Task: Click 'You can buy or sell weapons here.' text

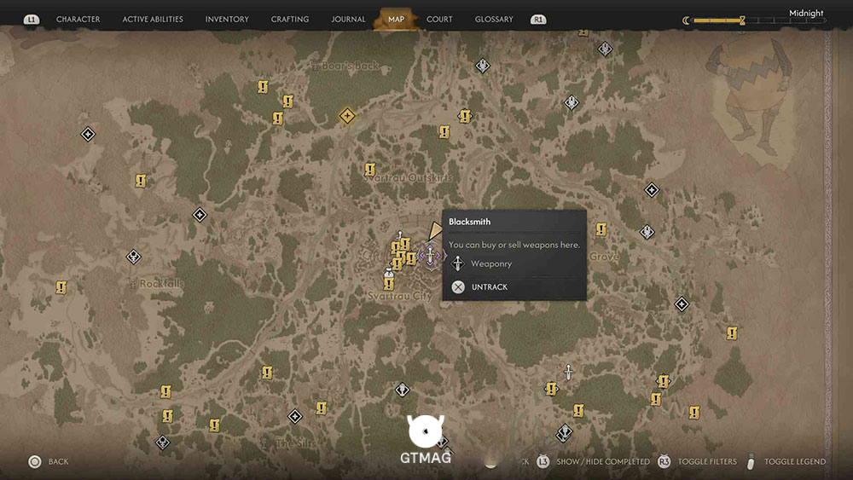Action: (x=514, y=245)
